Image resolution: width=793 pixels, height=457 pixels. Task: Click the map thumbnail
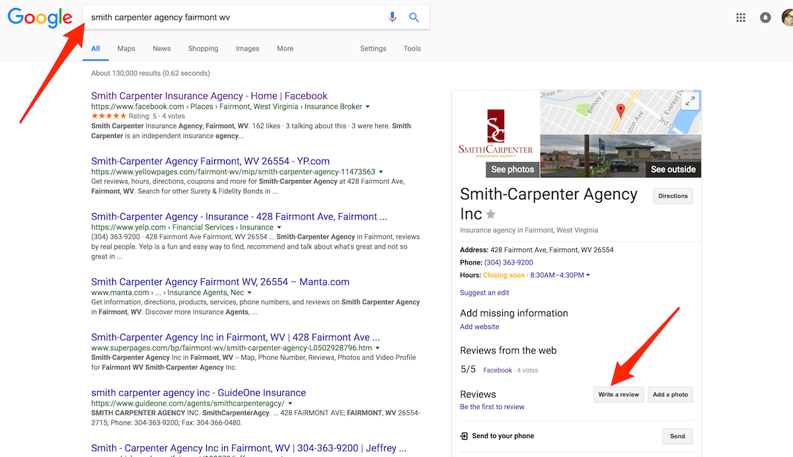click(621, 112)
